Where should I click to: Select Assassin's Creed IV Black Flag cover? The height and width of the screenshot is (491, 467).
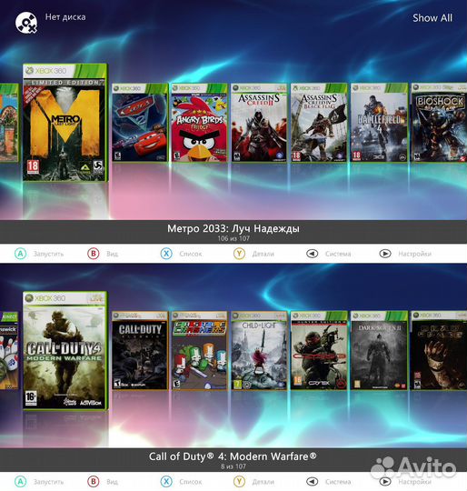pos(319,123)
